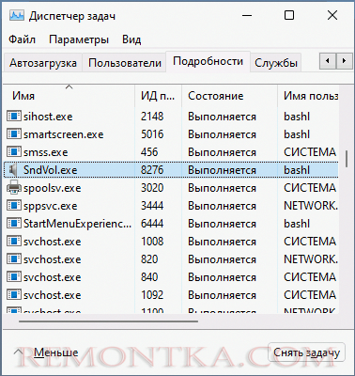Sort by the Имя польз column header
The height and width of the screenshot is (376, 355).
coord(308,96)
